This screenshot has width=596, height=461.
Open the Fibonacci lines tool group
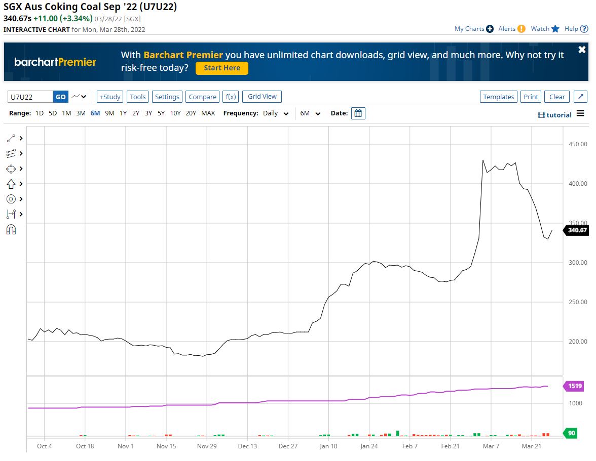tap(11, 153)
